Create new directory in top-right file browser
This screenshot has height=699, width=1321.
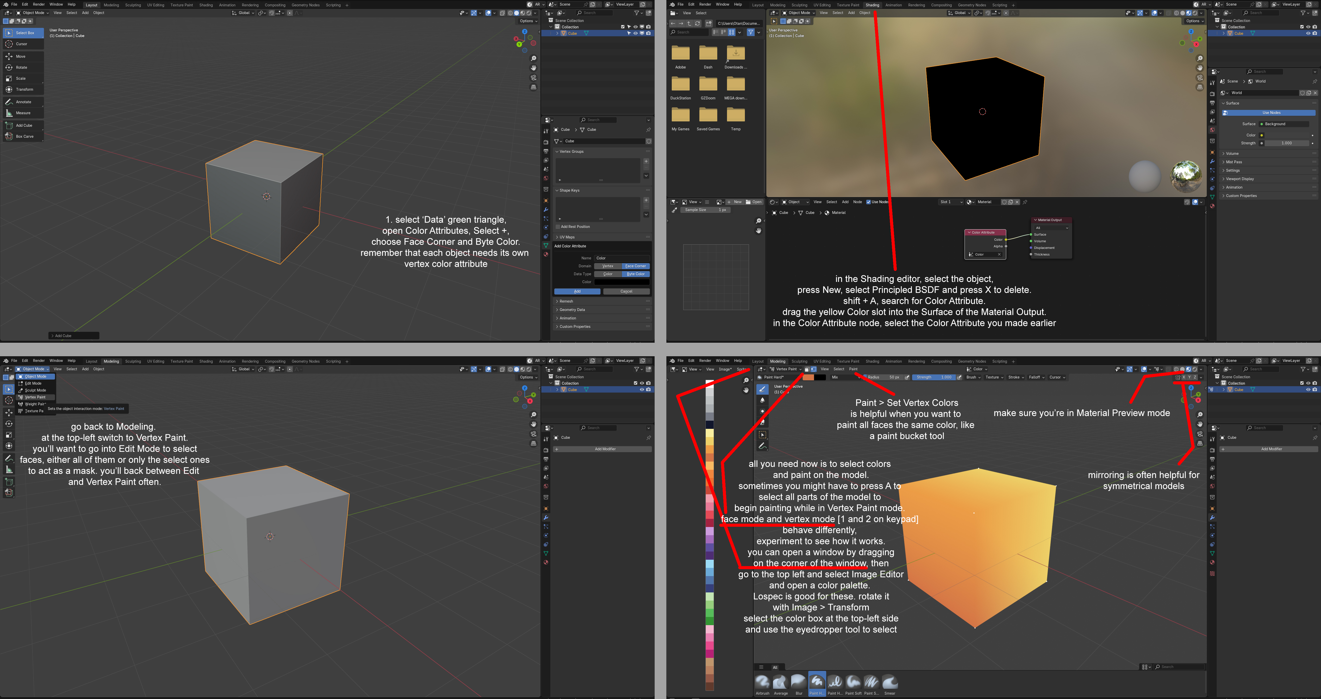point(709,24)
